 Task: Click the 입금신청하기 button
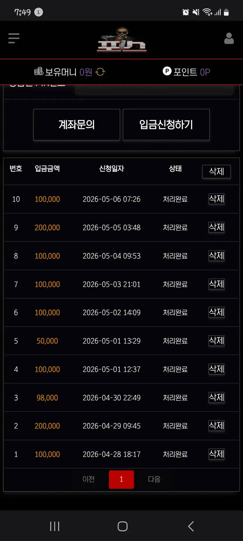pyautogui.click(x=166, y=124)
